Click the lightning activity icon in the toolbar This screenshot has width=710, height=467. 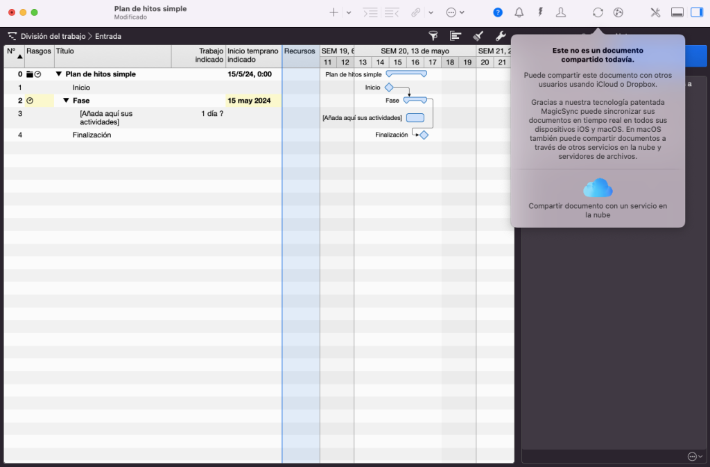point(539,12)
